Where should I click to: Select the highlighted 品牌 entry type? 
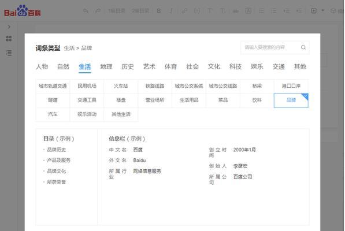291,100
